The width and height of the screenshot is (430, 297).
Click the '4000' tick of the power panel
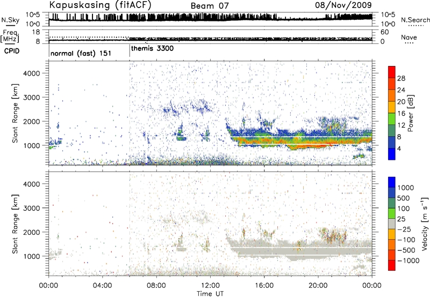coord(32,73)
